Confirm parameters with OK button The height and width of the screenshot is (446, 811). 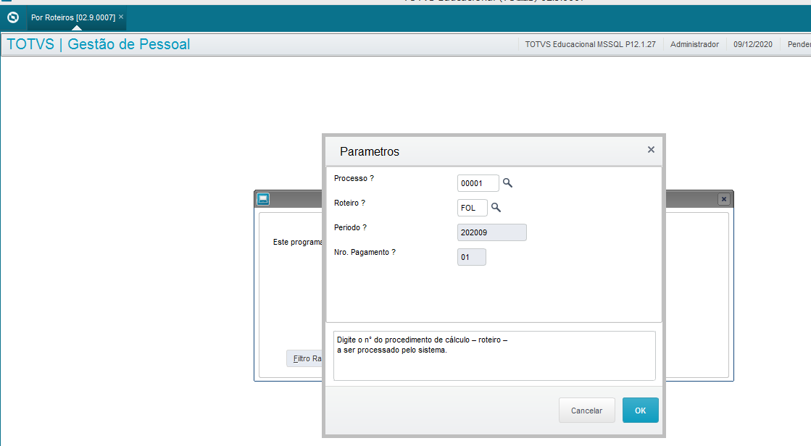pyautogui.click(x=640, y=411)
